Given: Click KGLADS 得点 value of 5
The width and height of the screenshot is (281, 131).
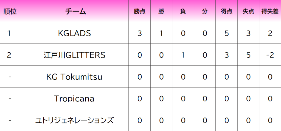Looking at the screenshot, I should [x=227, y=33].
